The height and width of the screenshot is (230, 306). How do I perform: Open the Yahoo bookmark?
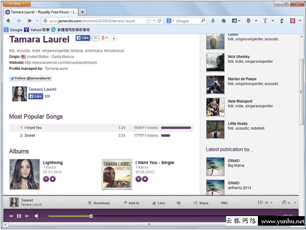click(x=37, y=30)
